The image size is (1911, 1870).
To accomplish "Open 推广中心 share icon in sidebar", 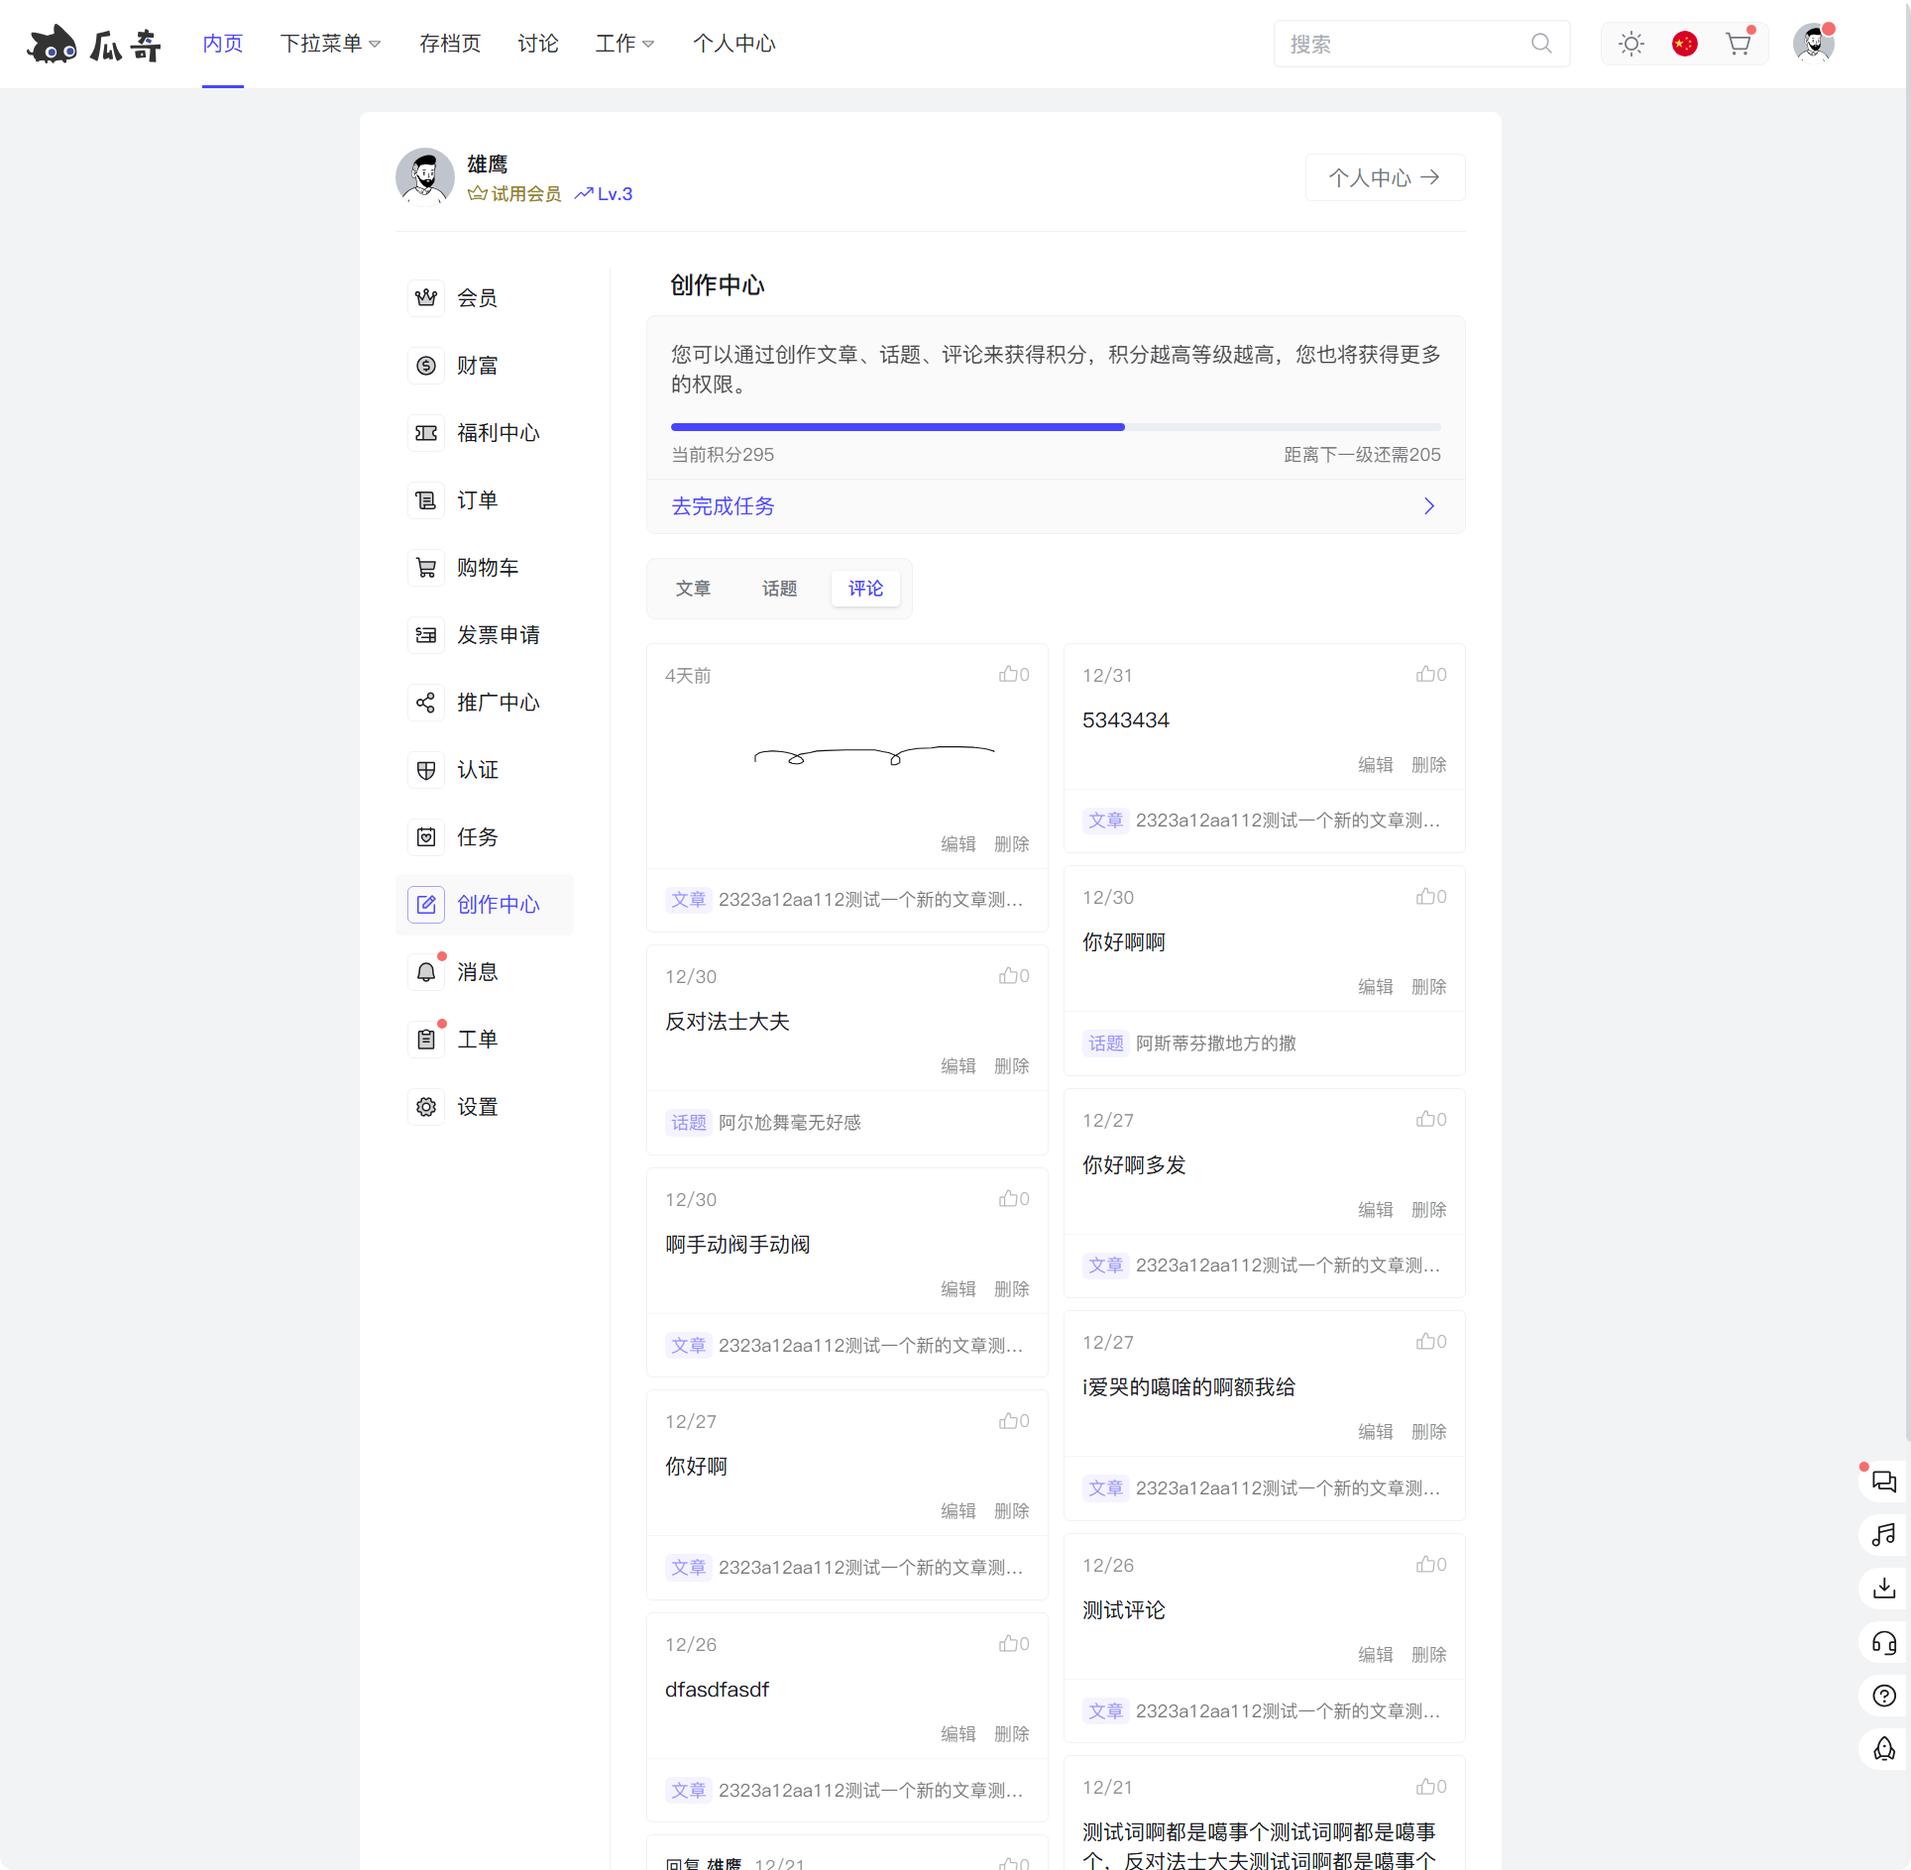I will [426, 702].
